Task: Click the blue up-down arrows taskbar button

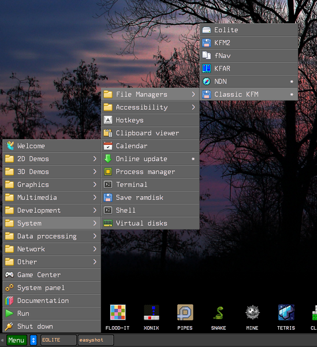Action: click(x=33, y=340)
